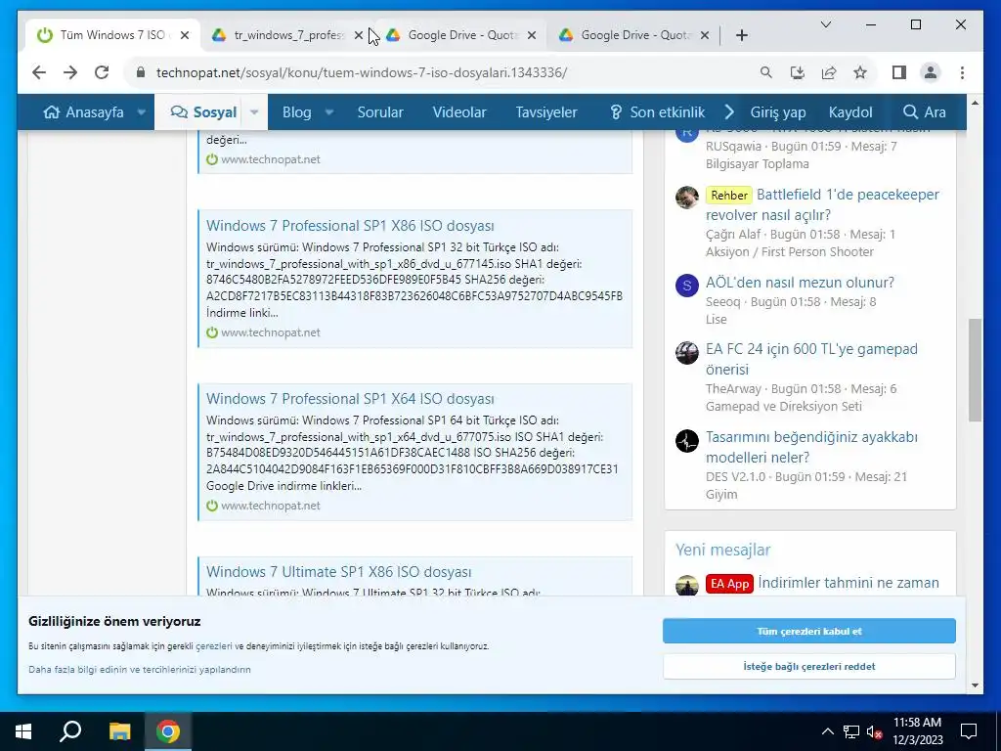This screenshot has height=751, width=1001.
Task: Open Battlefield 1'de peacekeeper revolver thread
Action: (823, 204)
